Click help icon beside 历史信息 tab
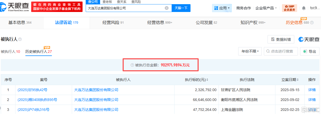The width and height of the screenshot is (321, 114). pos(312,23)
